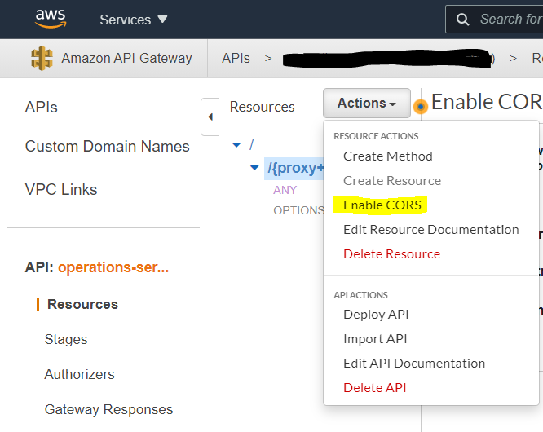Click the API ACTIONS section label
Viewport: 543px width, 432px height.
(x=361, y=295)
